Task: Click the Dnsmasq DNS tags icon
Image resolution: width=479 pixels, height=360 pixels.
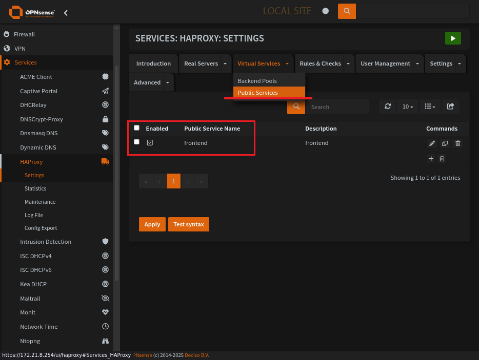Action: [106, 133]
